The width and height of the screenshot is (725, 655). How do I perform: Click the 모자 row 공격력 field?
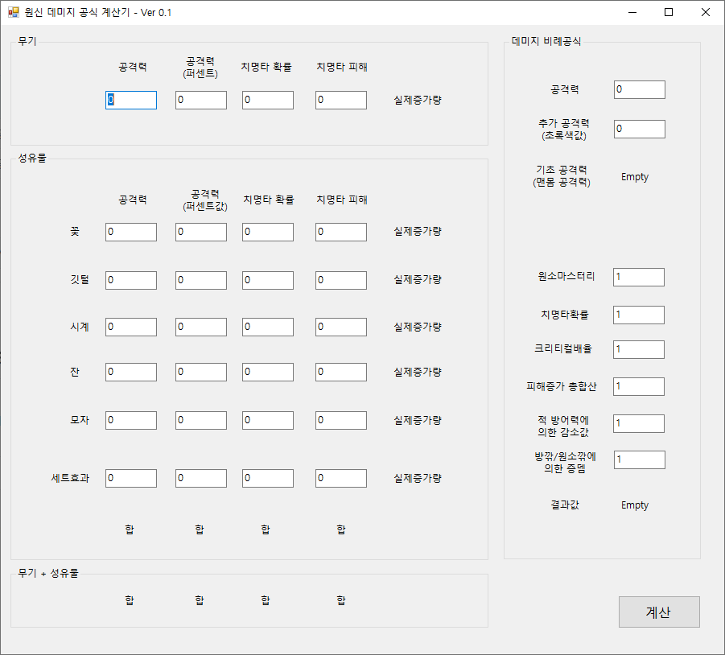130,420
